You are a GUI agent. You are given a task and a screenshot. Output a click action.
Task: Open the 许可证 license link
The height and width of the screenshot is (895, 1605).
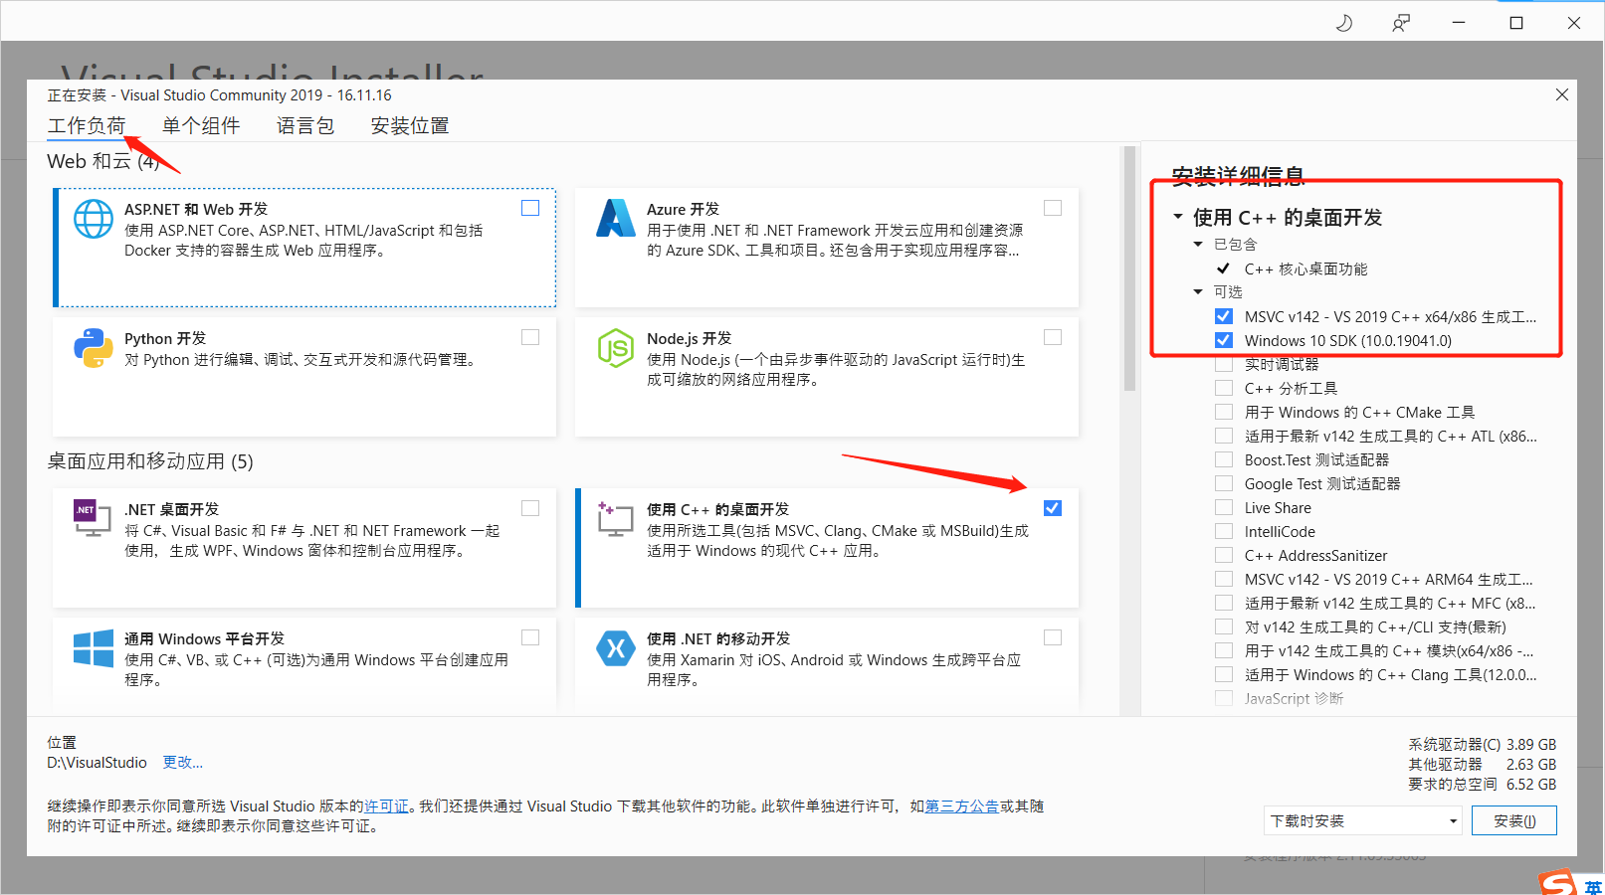pyautogui.click(x=386, y=805)
